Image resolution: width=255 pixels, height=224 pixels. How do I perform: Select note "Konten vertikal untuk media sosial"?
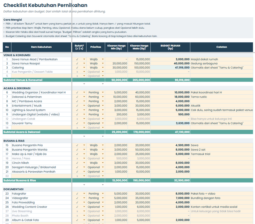click(x=214, y=207)
